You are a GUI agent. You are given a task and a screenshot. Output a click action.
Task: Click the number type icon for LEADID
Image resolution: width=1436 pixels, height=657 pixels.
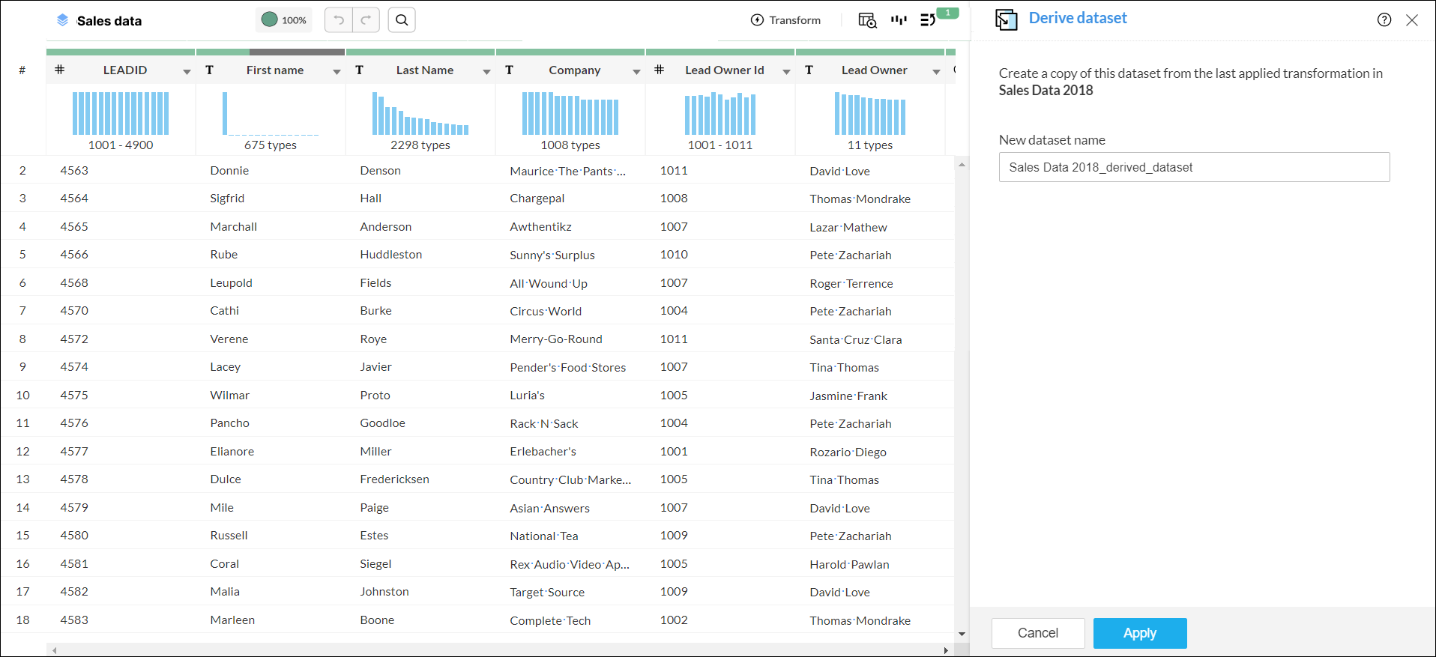60,70
